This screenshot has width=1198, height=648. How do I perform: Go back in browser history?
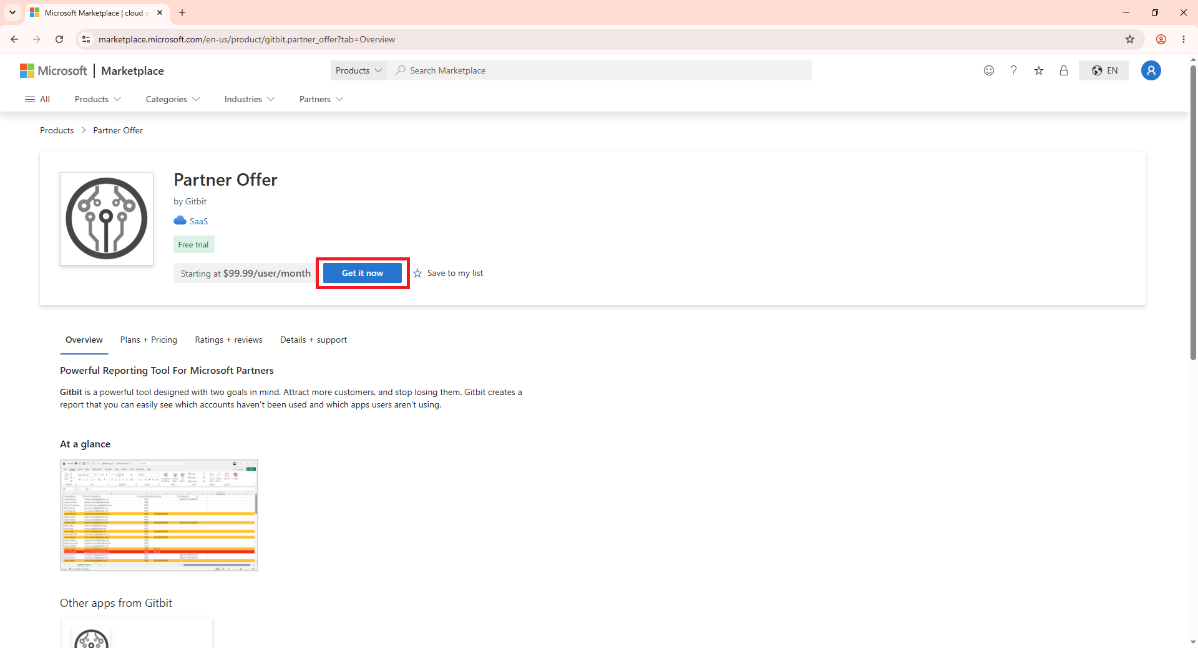(14, 39)
